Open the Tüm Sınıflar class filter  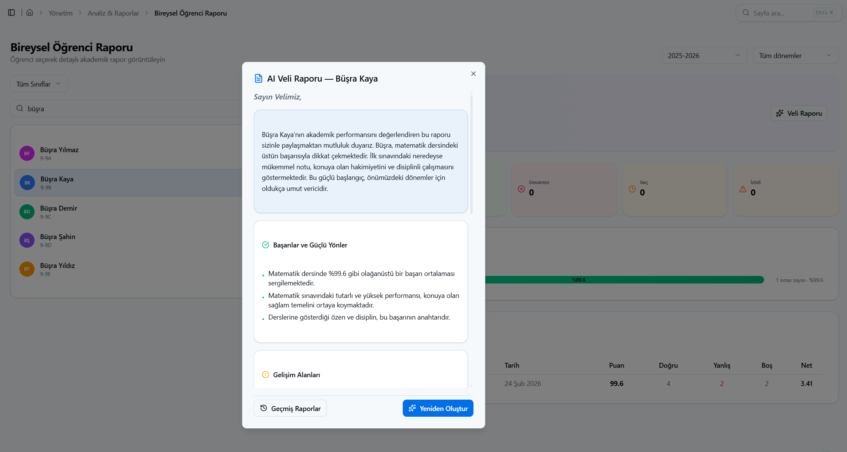click(39, 84)
